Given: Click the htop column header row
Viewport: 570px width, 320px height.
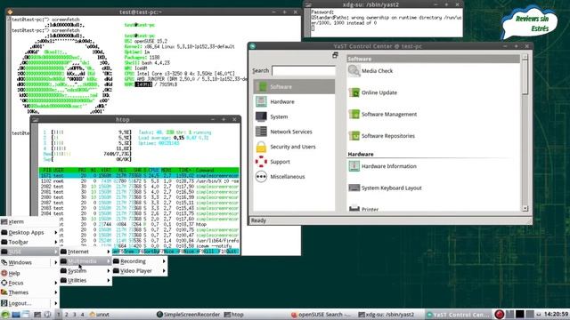Looking at the screenshot, I should (139, 170).
